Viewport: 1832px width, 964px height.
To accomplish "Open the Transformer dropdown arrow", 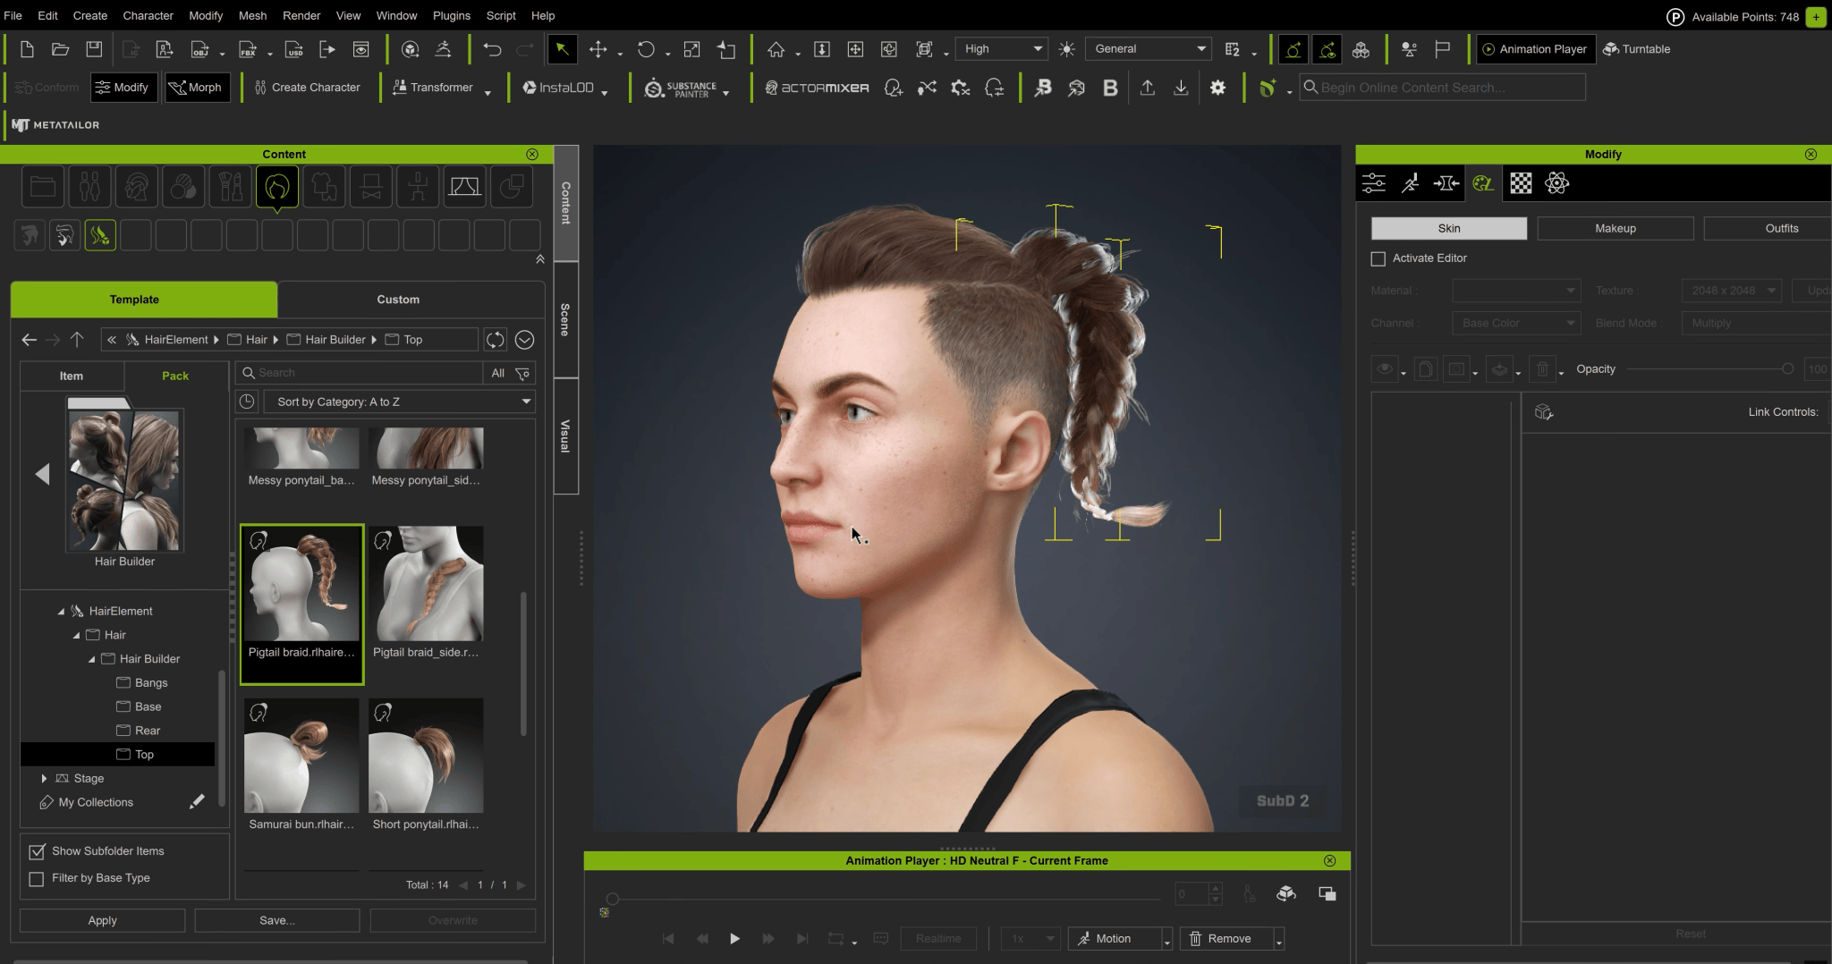I will point(488,92).
